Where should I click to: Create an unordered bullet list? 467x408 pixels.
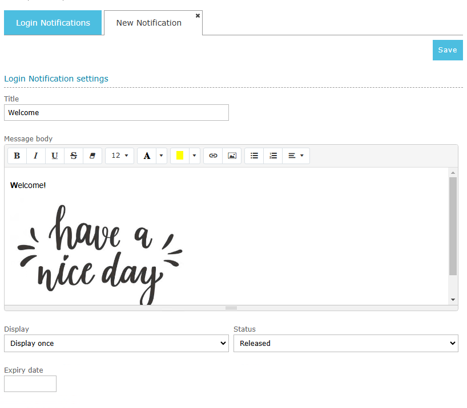(254, 156)
